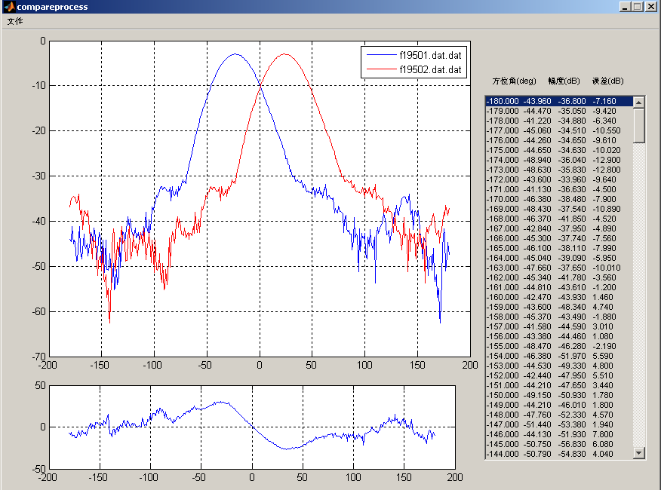This screenshot has width=661, height=490.
Task: Click the 误差(dB) column header
Action: (x=607, y=81)
